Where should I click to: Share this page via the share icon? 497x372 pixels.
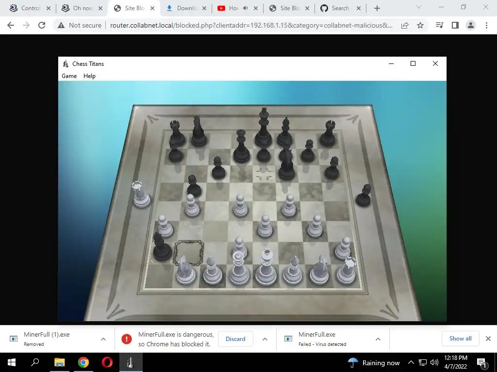click(x=405, y=25)
